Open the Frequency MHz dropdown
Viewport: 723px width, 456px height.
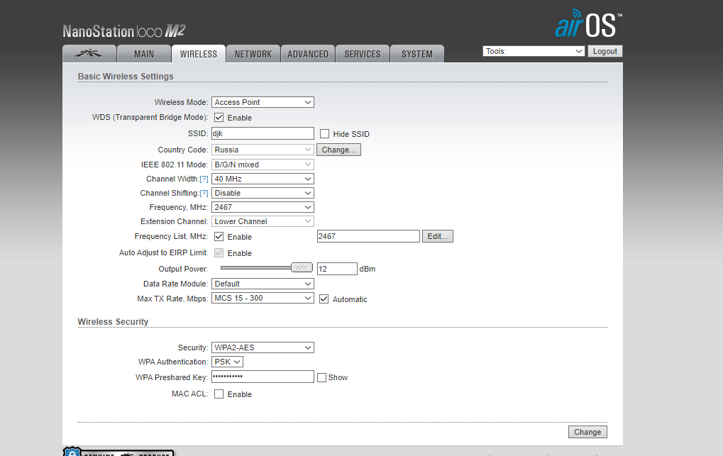(x=263, y=208)
